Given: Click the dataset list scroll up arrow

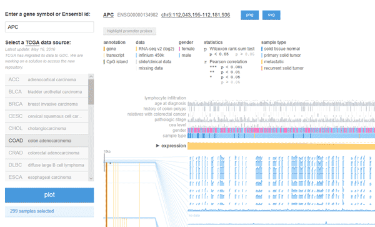Looking at the screenshot, I should pos(91,76).
